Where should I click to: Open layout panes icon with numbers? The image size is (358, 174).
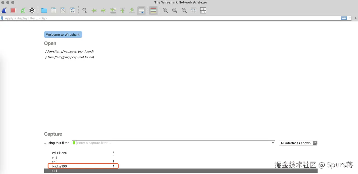click(x=203, y=11)
